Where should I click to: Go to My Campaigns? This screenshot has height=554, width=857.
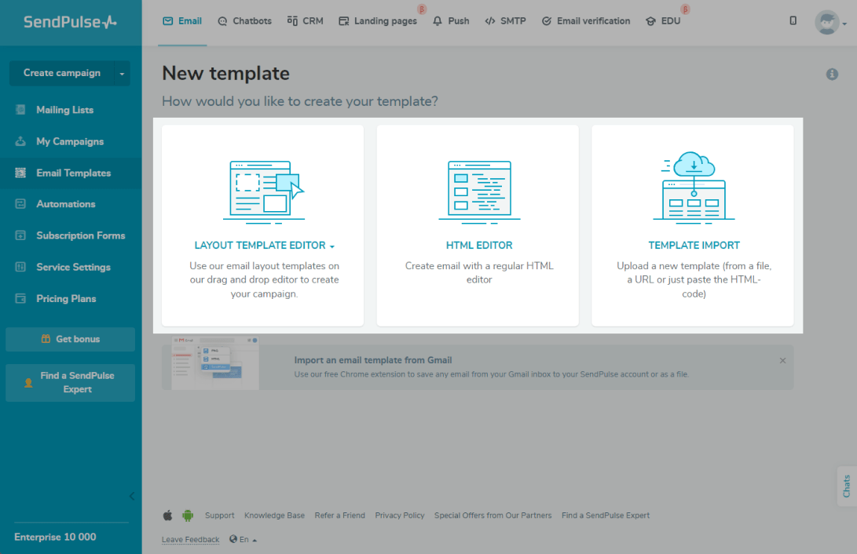coord(70,141)
